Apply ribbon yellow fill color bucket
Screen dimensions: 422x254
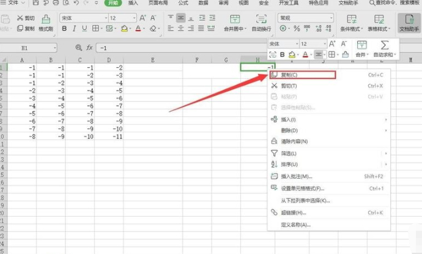coord(124,28)
